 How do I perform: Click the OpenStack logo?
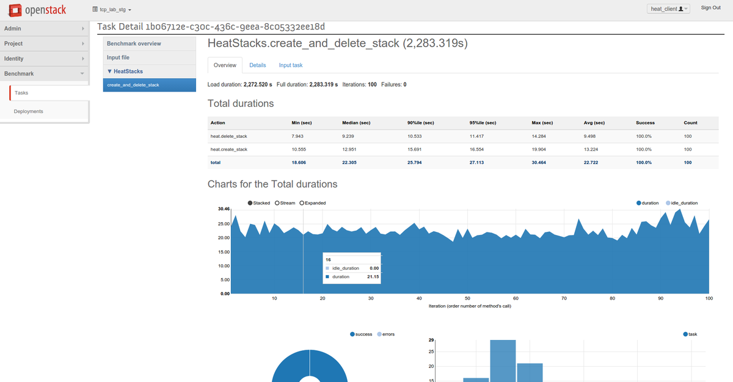(x=37, y=10)
